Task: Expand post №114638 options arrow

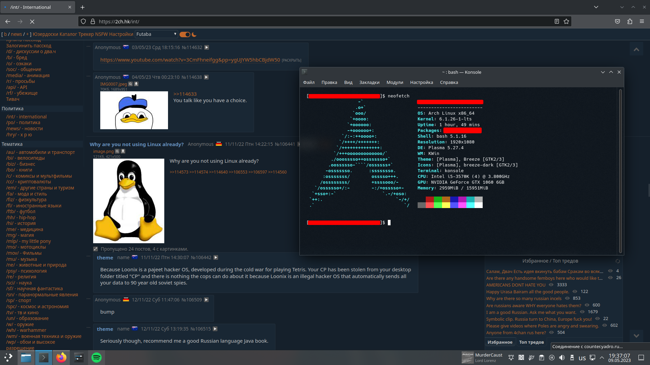Action: (206, 77)
